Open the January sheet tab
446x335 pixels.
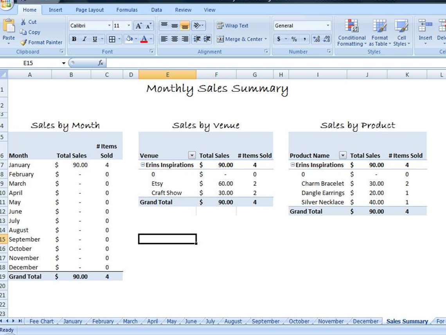[73, 321]
